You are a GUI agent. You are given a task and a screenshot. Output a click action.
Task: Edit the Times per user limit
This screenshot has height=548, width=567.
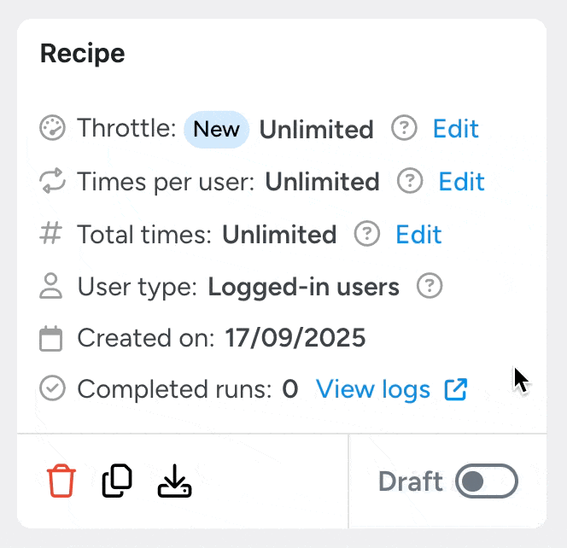tap(461, 181)
